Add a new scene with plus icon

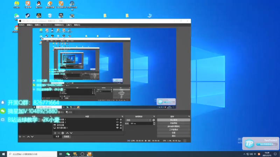tap(20, 137)
